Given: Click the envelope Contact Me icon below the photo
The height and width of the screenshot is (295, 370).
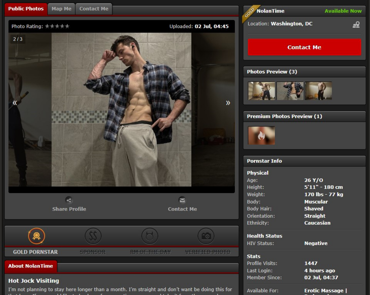Looking at the screenshot, I should (182, 200).
